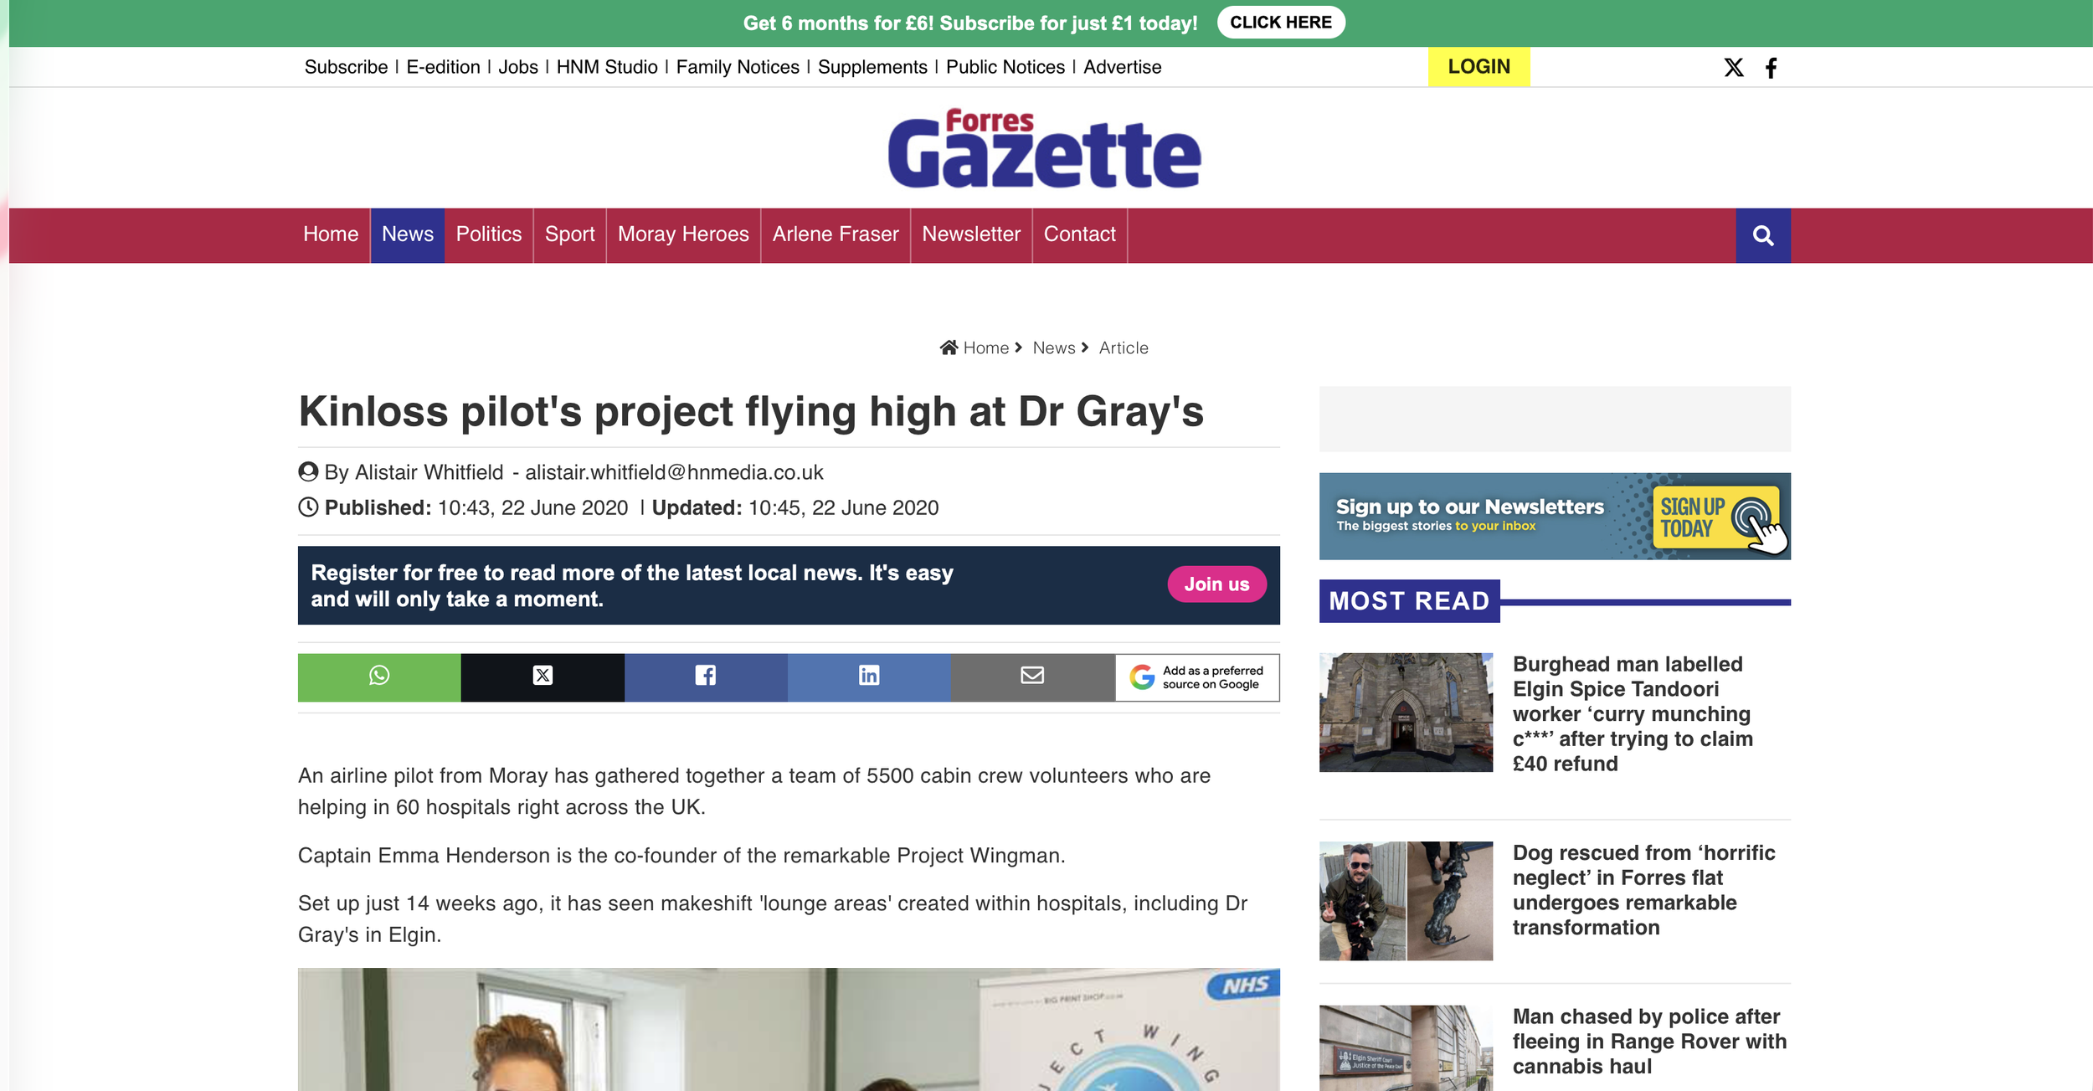Click the grey ad placeholder above the newsletter banner
The image size is (2093, 1091).
pyautogui.click(x=1555, y=419)
